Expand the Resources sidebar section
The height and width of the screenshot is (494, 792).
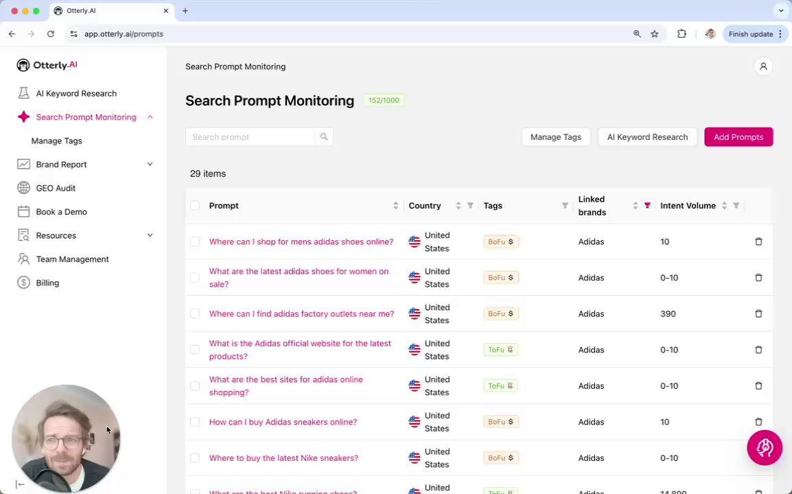pos(150,235)
